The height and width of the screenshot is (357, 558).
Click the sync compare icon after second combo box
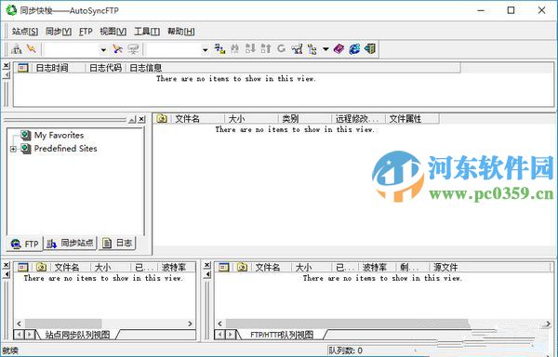(219, 48)
